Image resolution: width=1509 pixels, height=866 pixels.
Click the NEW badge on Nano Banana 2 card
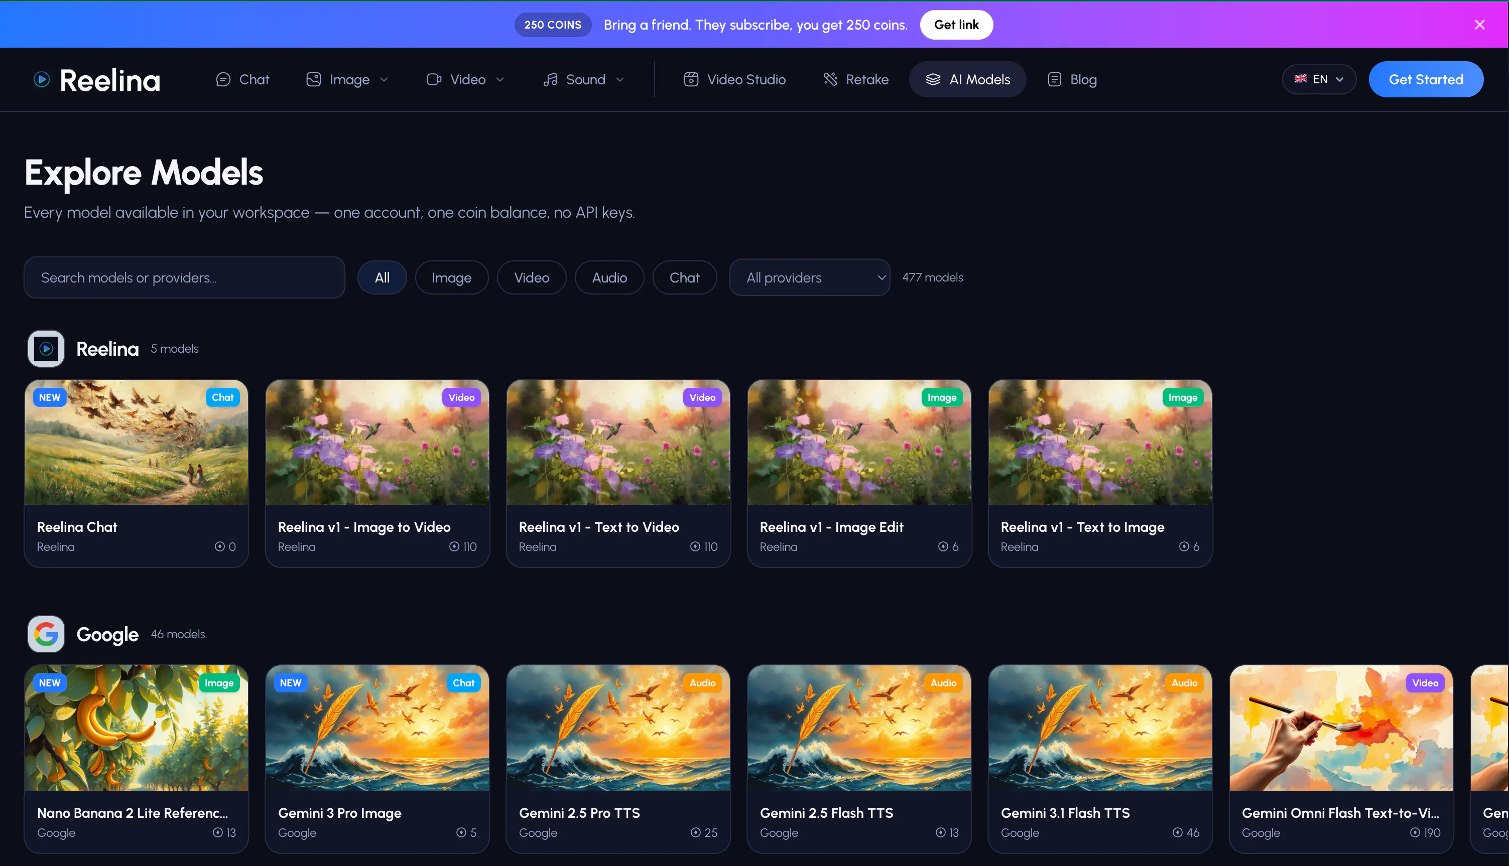49,683
